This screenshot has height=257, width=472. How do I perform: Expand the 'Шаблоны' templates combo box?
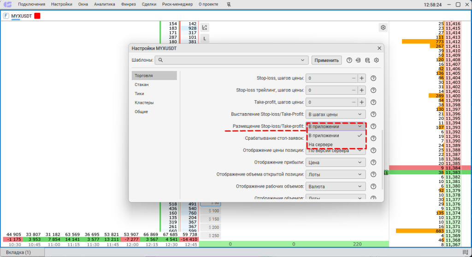(303, 60)
